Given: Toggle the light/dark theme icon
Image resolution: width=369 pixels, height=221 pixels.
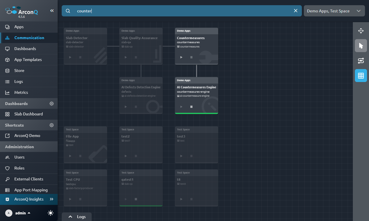Looking at the screenshot, I should coord(50,213).
